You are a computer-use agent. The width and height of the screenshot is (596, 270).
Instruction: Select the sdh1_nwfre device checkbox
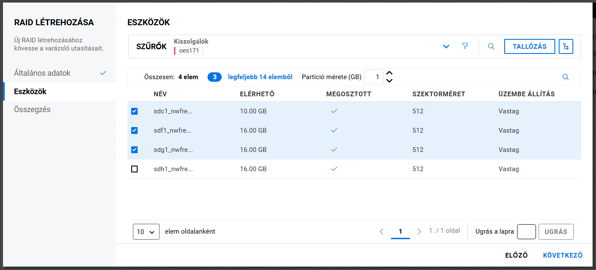(134, 169)
